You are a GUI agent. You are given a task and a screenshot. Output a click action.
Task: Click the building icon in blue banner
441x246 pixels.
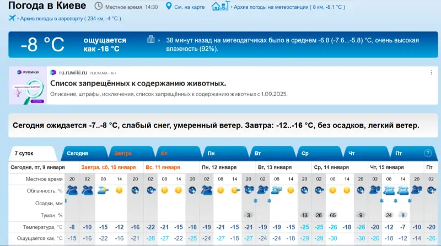pyautogui.click(x=151, y=40)
